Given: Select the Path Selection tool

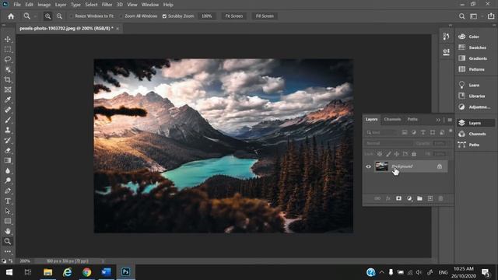Looking at the screenshot, I should tap(8, 211).
